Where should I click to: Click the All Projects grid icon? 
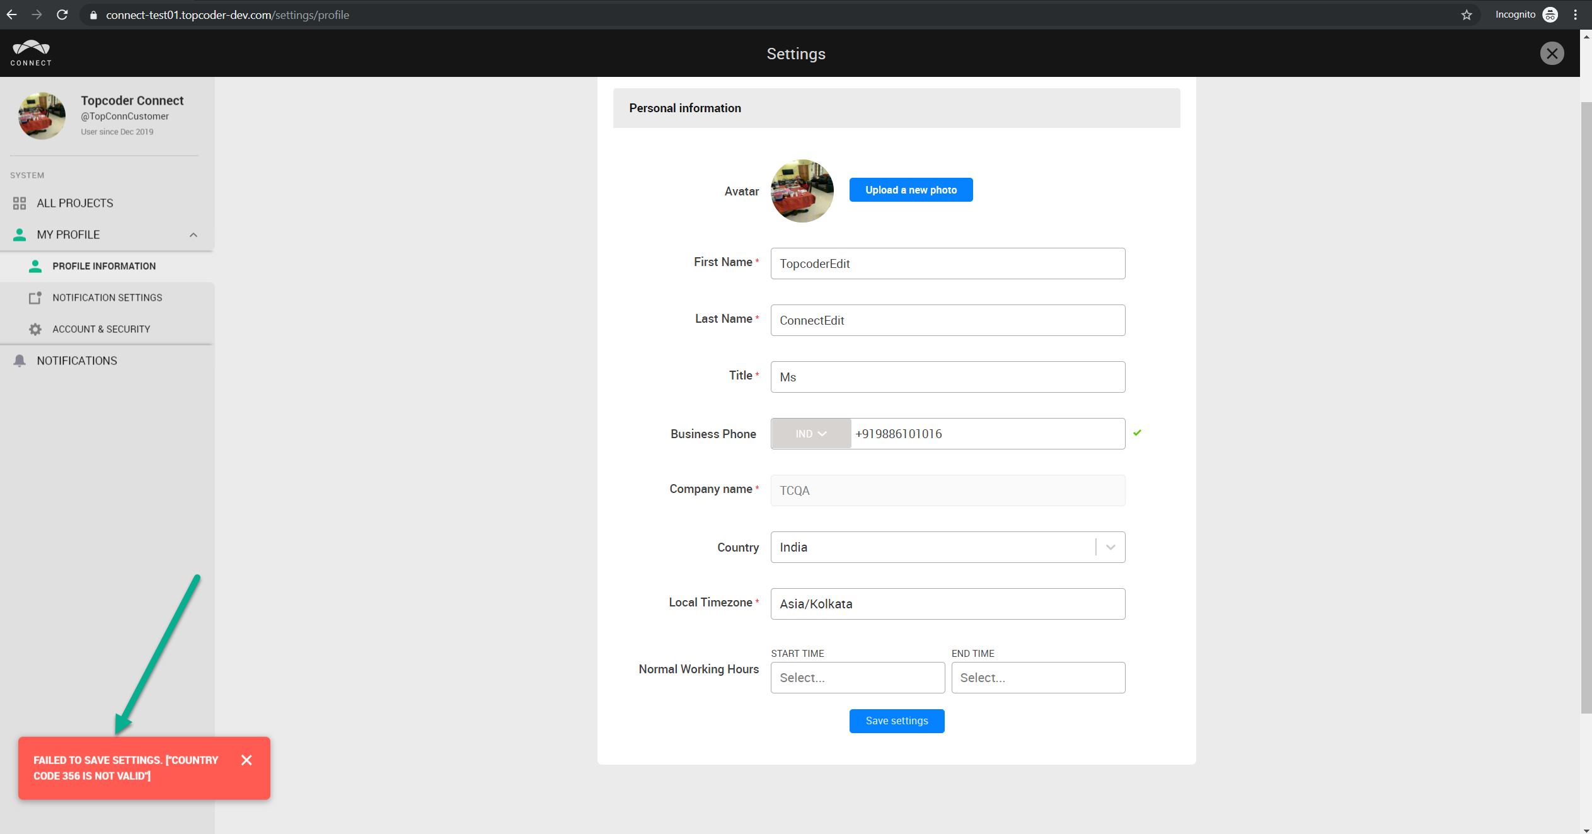20,203
